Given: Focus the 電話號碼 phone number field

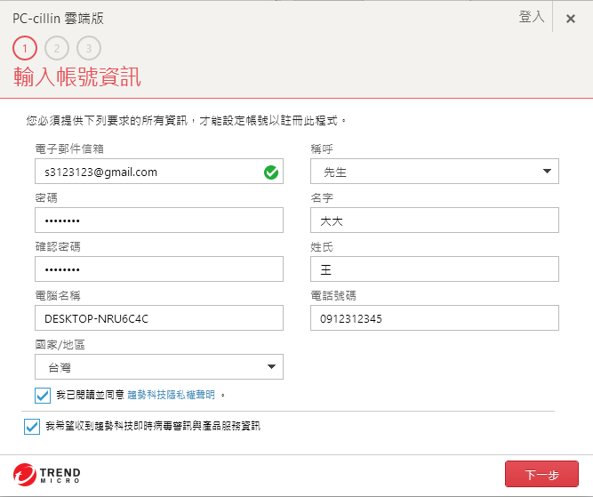Looking at the screenshot, I should click(435, 318).
